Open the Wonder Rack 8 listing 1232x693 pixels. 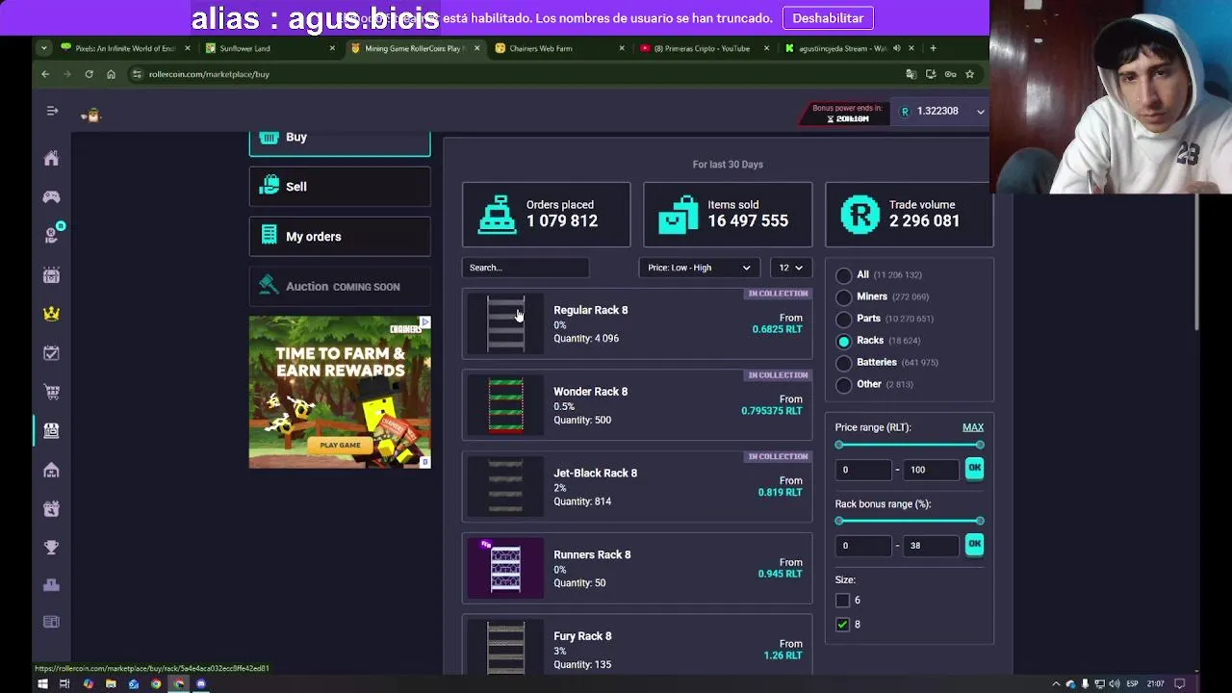click(637, 405)
